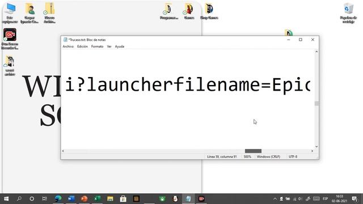363x204 pixels.
Task: Show hidden system tray icons chevron
Action: click(x=275, y=199)
